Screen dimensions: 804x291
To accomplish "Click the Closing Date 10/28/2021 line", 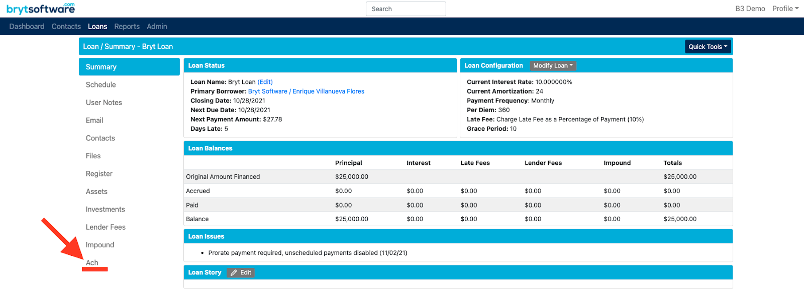I will [228, 101].
